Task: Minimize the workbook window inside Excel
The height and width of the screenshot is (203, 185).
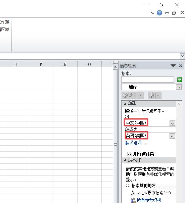Action: 167,13
